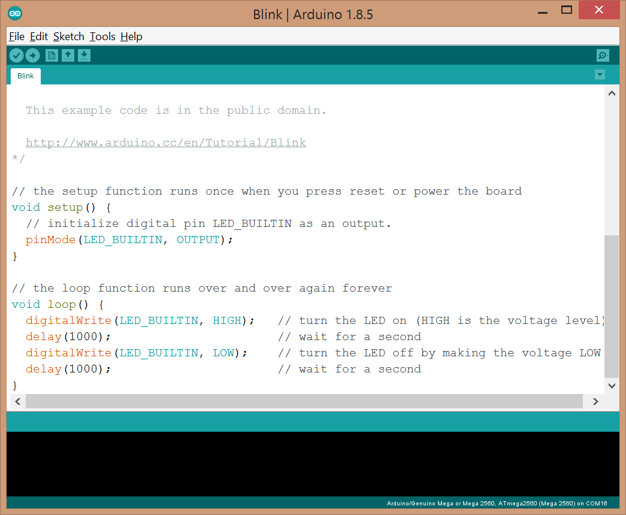Maximize the Arduino window

(567, 10)
